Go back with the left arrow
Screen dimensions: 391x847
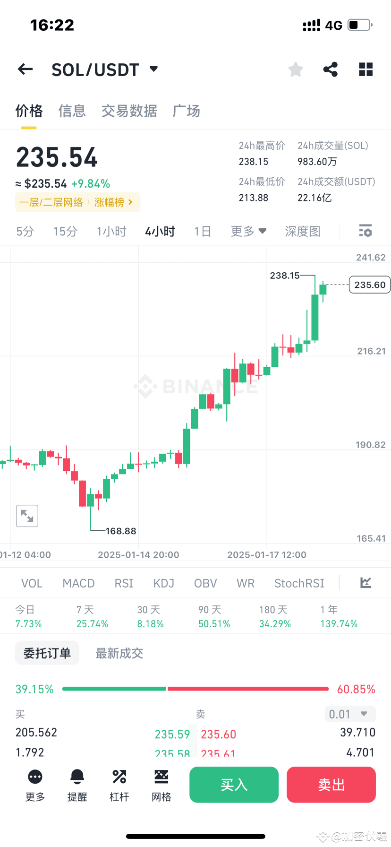tap(25, 69)
